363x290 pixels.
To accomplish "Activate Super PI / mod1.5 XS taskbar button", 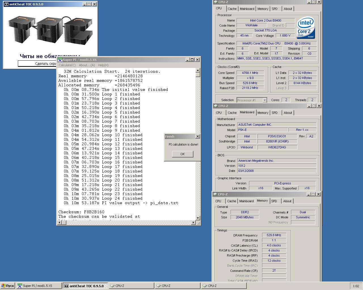I will click(x=39, y=286).
